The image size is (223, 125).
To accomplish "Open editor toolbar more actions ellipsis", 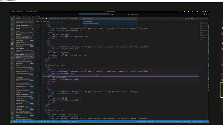I will (207, 18).
